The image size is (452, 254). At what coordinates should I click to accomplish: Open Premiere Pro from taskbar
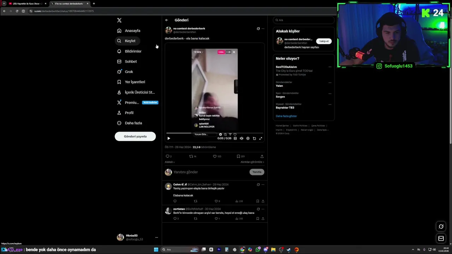click(219, 249)
